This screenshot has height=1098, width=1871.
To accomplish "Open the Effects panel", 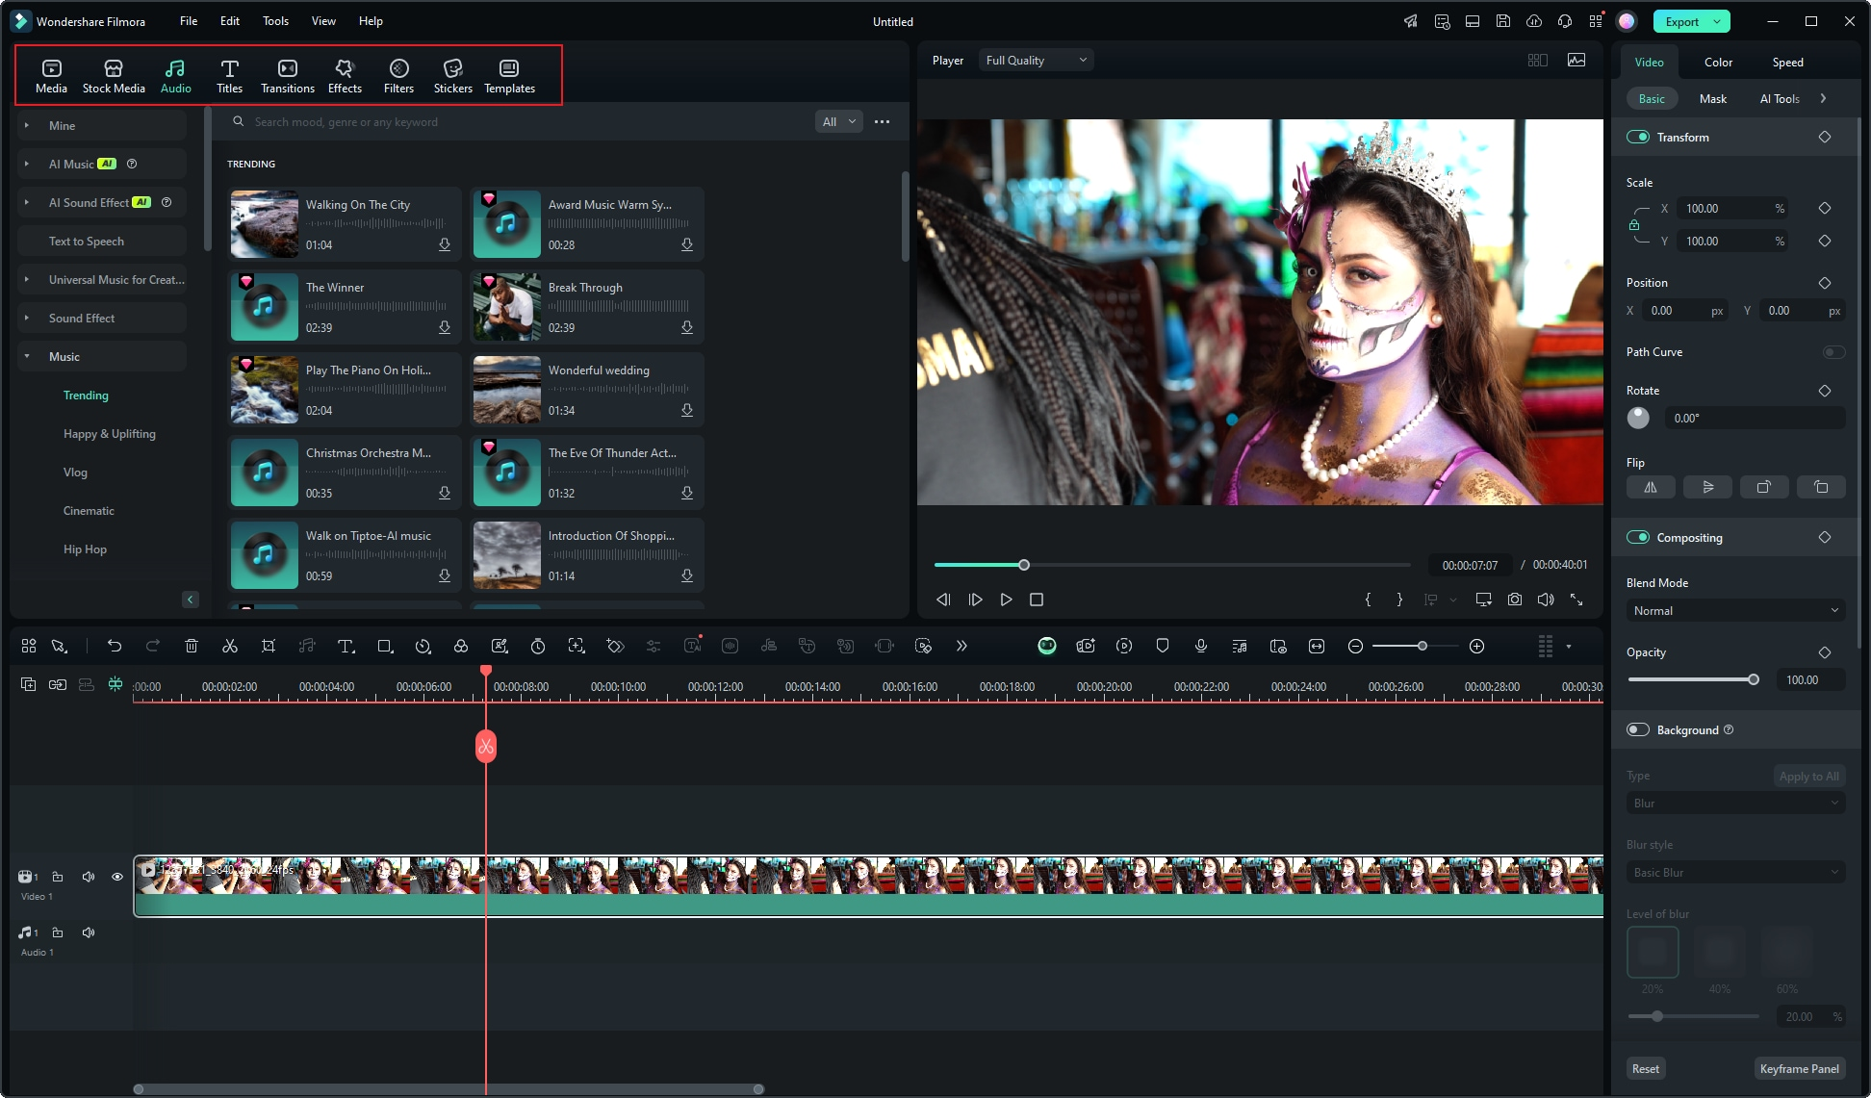I will click(345, 76).
